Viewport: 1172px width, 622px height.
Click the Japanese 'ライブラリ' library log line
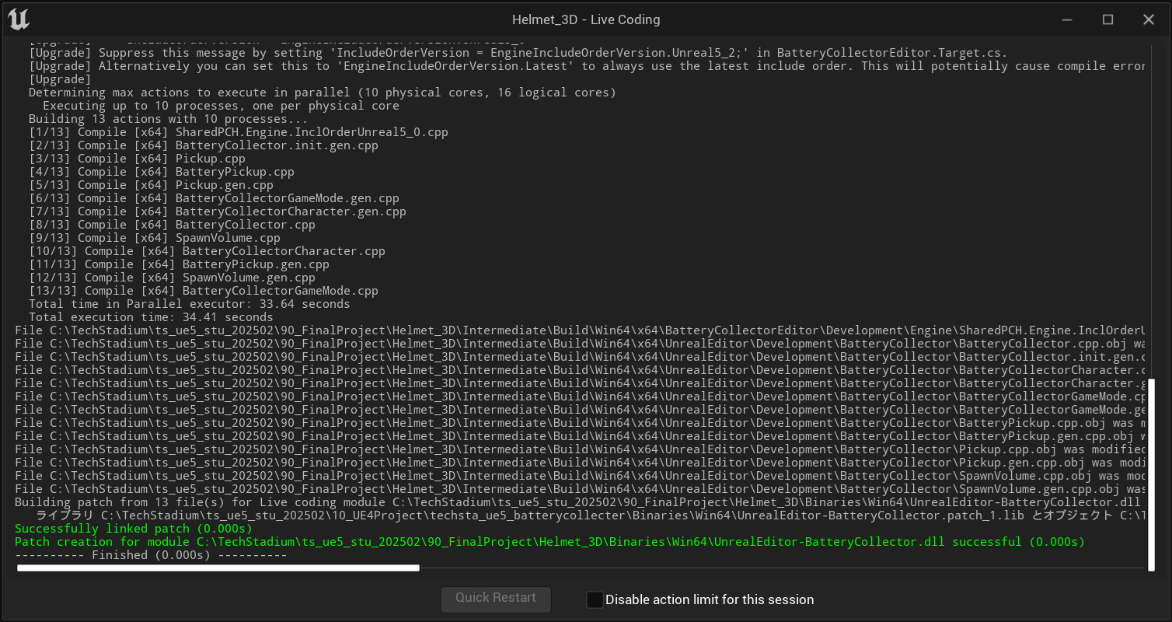[591, 515]
